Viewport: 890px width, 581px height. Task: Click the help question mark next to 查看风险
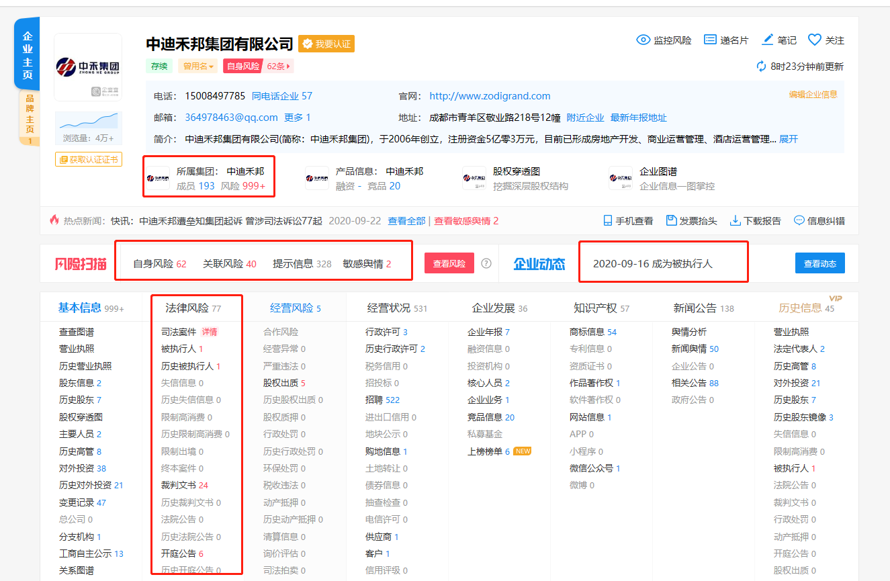tap(486, 263)
